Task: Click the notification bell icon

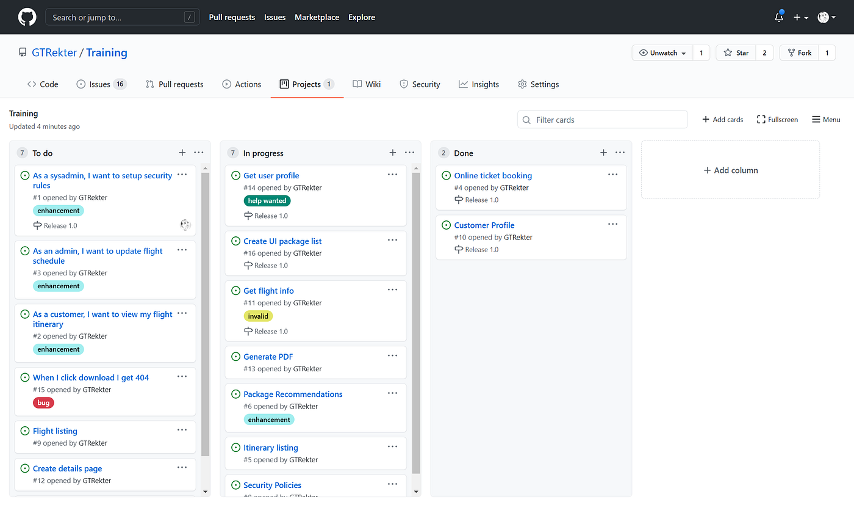Action: tap(778, 17)
